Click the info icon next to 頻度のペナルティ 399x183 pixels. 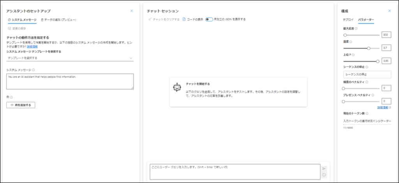point(367,82)
